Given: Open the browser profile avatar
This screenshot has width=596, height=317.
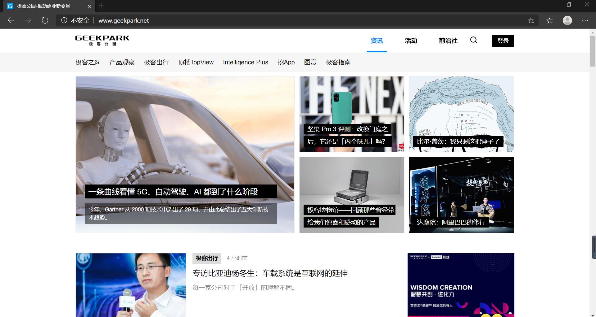Looking at the screenshot, I should [567, 20].
